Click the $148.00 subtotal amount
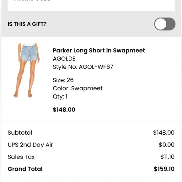The height and width of the screenshot is (182, 182). tap(164, 132)
